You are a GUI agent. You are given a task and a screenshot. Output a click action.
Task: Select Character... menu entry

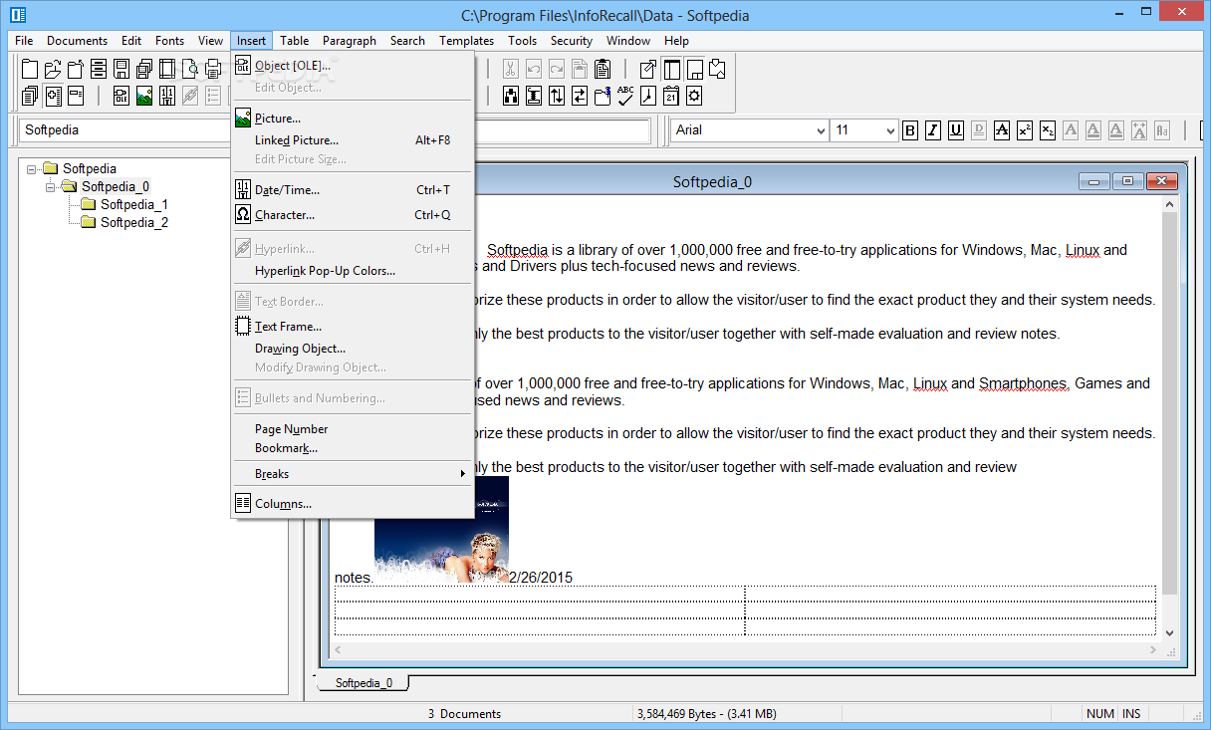coord(353,214)
